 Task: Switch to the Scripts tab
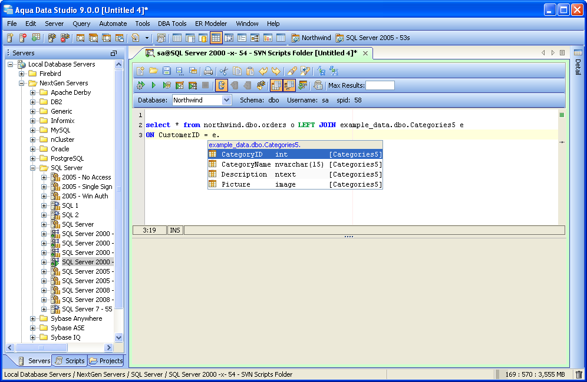tap(70, 361)
